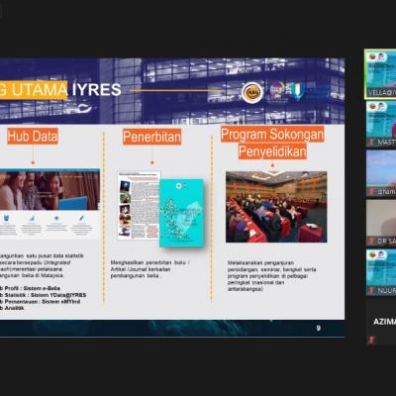Click the Penerbitan description paragraph
Screen dimensions: 396x396
tap(150, 269)
